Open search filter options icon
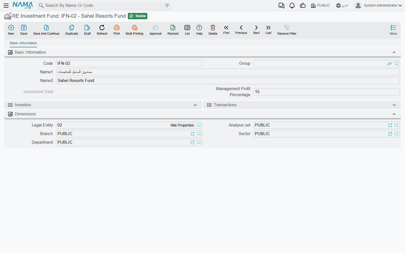The width and height of the screenshot is (405, 253). point(167,6)
